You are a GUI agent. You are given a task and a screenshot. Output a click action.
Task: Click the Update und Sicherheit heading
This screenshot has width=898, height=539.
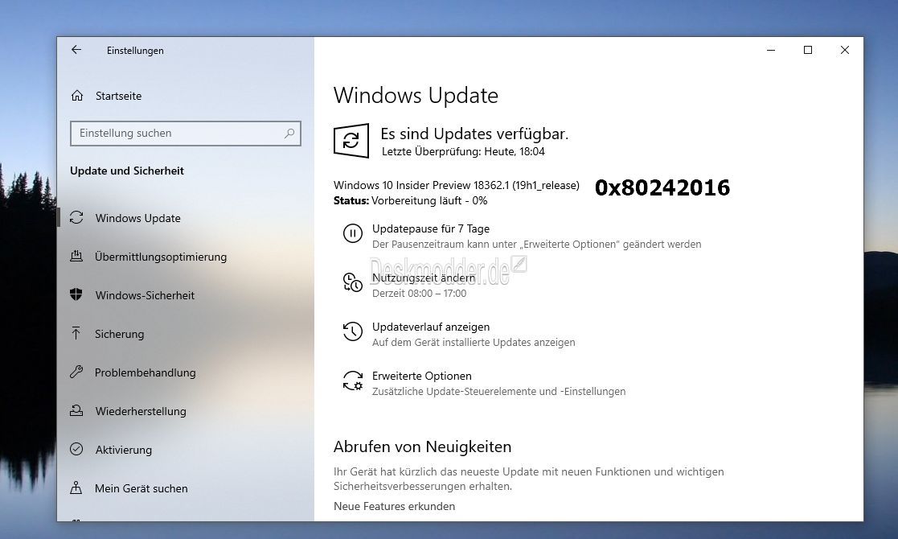tap(126, 171)
